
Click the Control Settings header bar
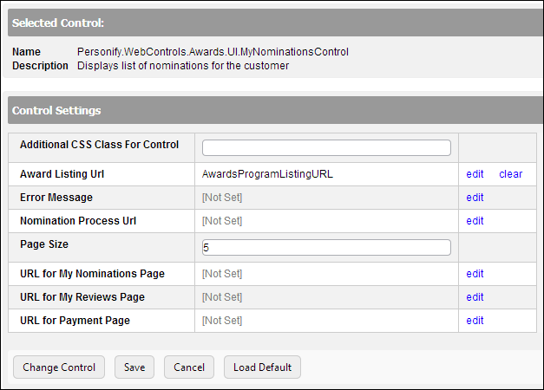click(x=276, y=110)
